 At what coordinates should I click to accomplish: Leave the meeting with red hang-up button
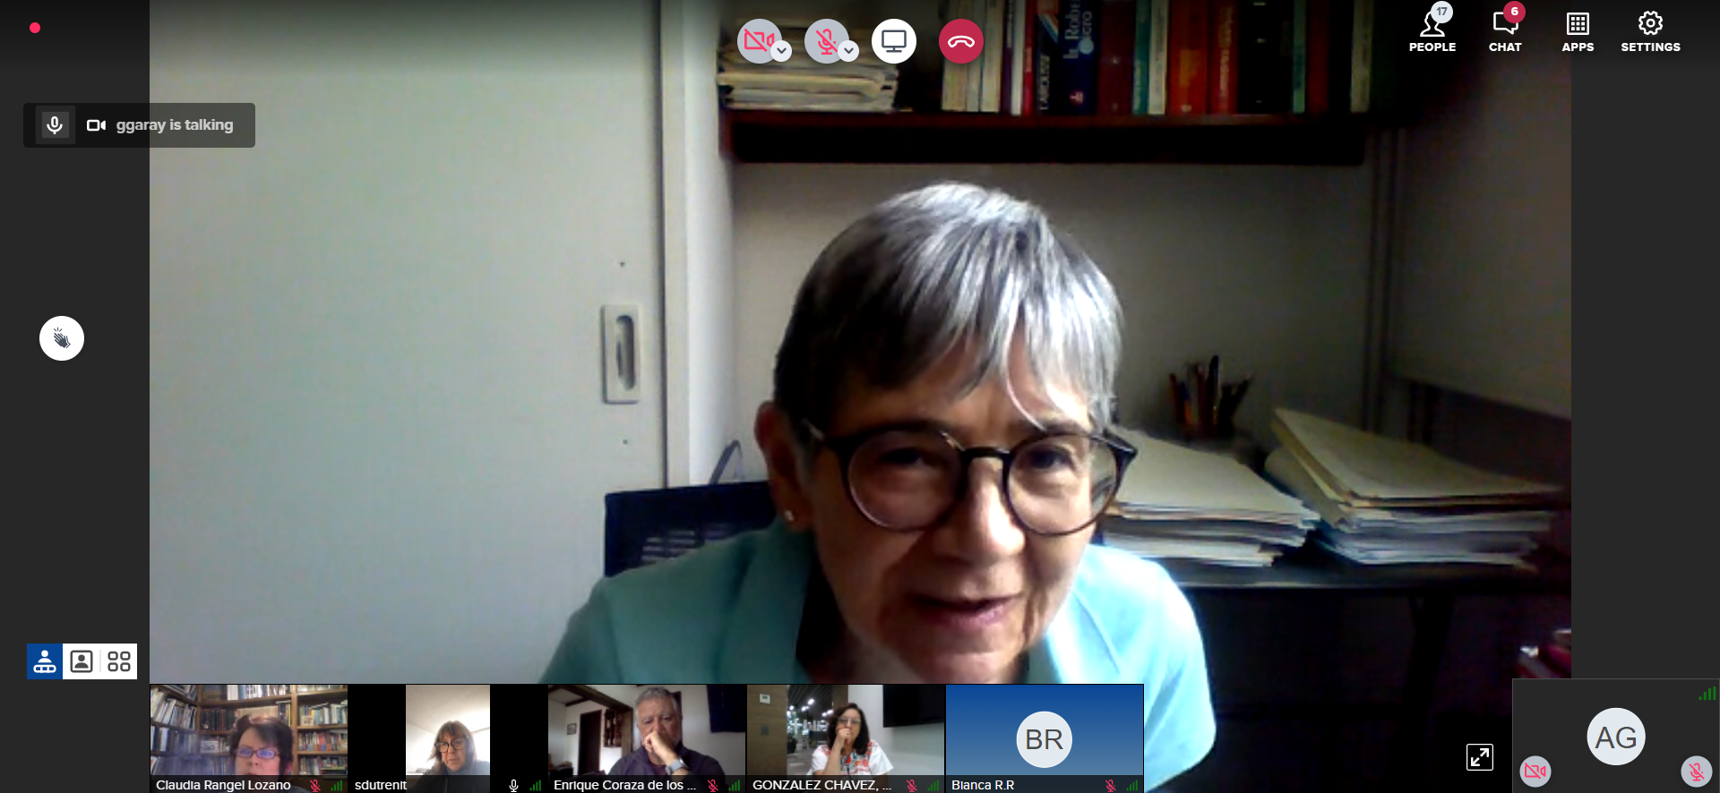(x=961, y=41)
